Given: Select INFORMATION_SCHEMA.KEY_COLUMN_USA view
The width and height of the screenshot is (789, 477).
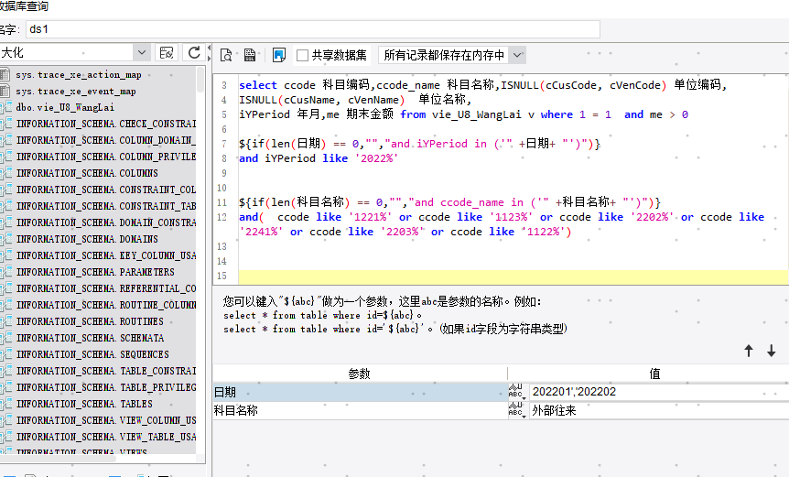Looking at the screenshot, I should tap(105, 255).
